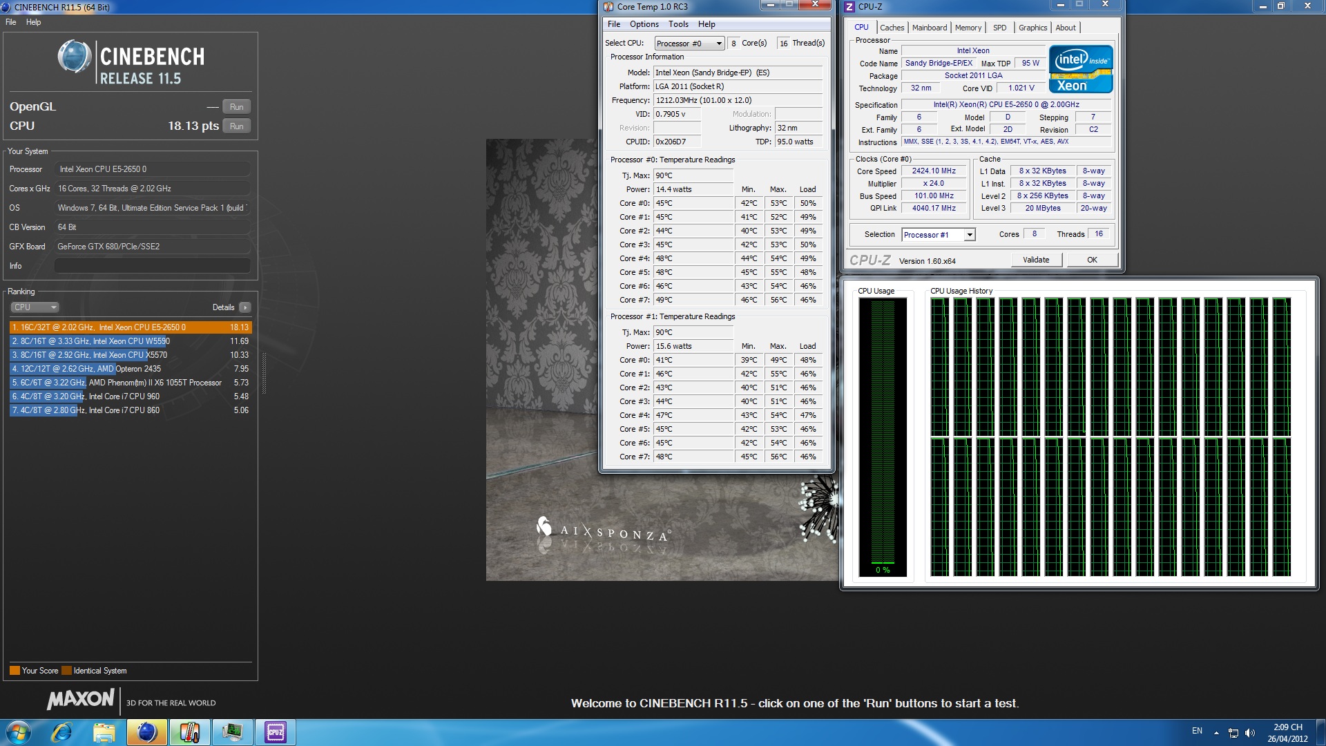
Task: Click first CPU Usage History graph
Action: (x=939, y=367)
